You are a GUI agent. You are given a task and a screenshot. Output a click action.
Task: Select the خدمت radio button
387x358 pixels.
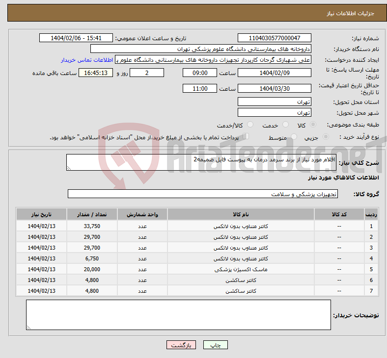pyautogui.click(x=285, y=125)
